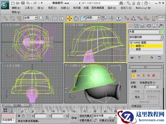Image resolution: width=166 pixels, height=124 pixels.
Task: Switch to the Create command panel tab
Action: click(130, 26)
